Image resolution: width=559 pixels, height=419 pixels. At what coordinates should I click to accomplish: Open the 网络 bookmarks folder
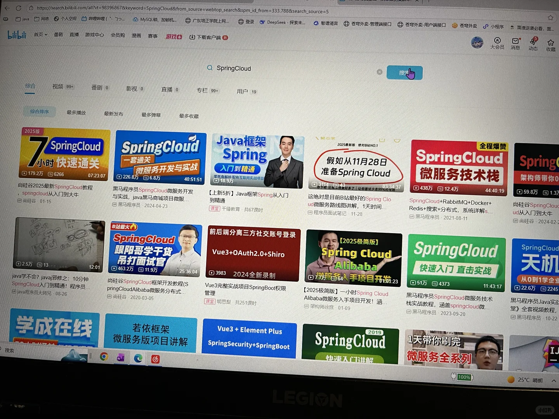tap(40, 19)
